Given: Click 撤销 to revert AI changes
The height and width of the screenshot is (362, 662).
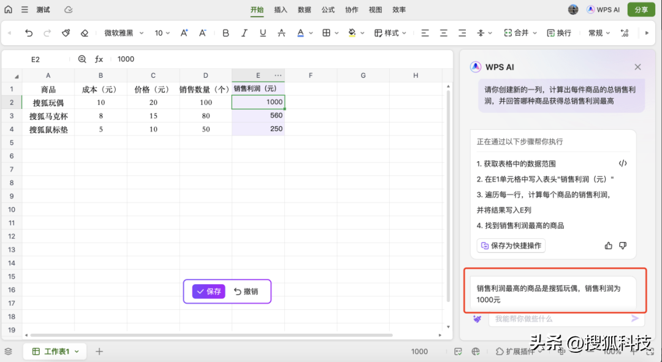Looking at the screenshot, I should pyautogui.click(x=246, y=291).
